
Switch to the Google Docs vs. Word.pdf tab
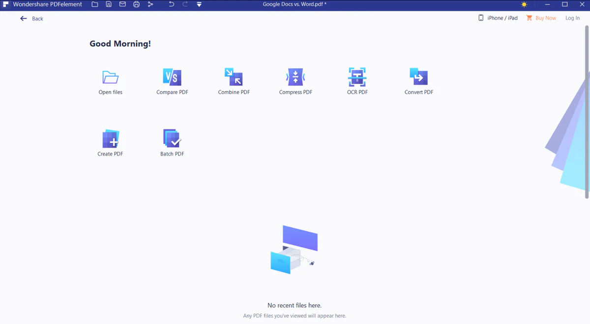294,4
